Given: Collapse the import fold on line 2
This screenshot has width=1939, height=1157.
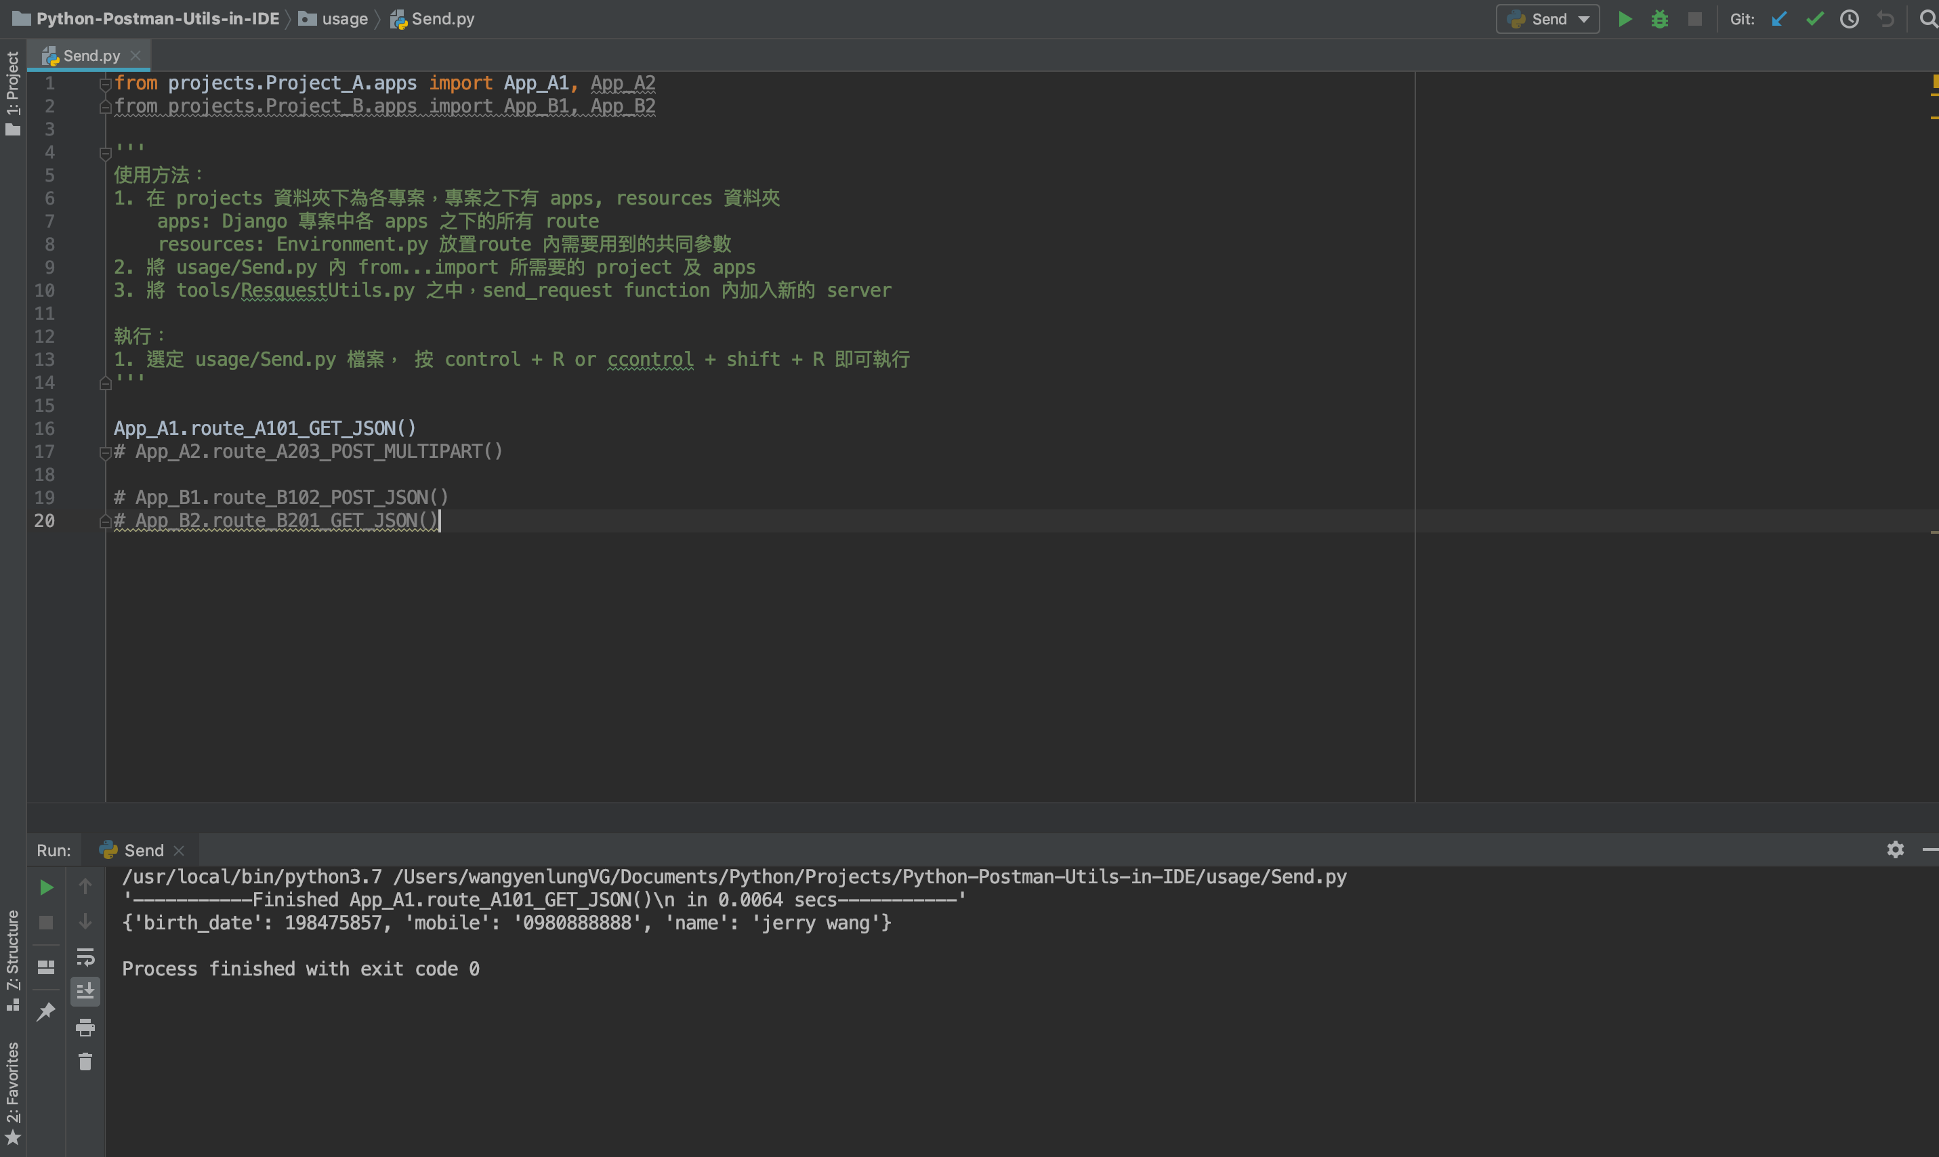Looking at the screenshot, I should 105,106.
